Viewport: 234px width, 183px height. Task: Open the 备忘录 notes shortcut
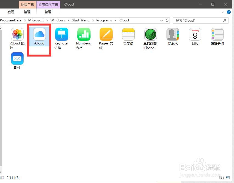tap(128, 37)
